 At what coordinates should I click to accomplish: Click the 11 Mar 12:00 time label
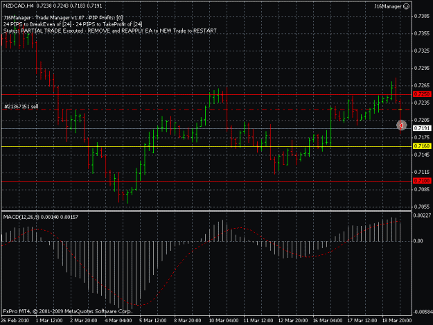[x=258, y=320]
